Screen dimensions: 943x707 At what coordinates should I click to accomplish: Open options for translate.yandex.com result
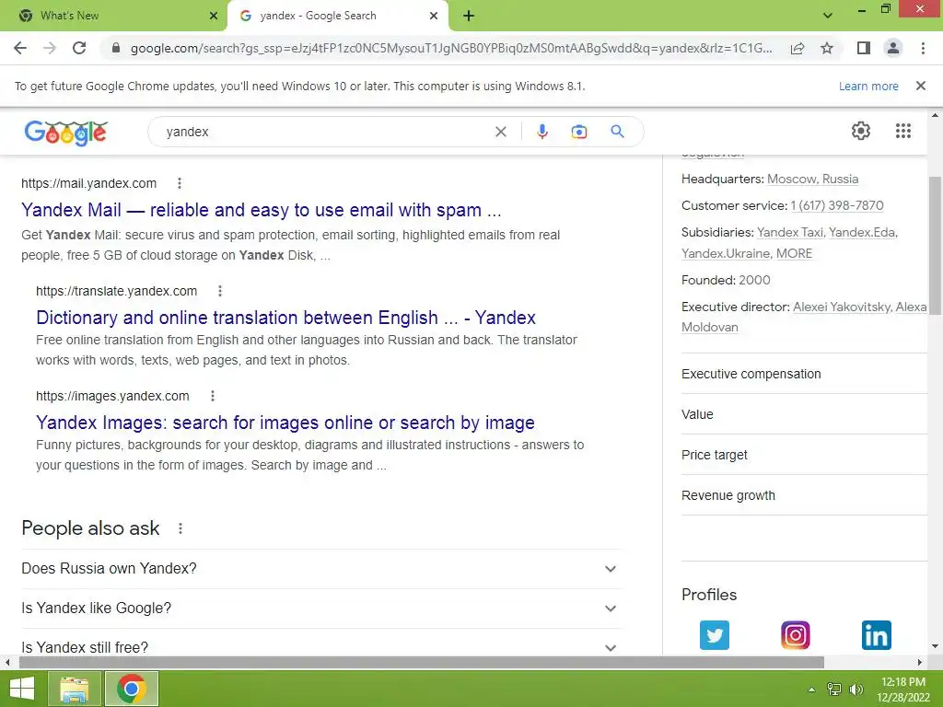(220, 291)
